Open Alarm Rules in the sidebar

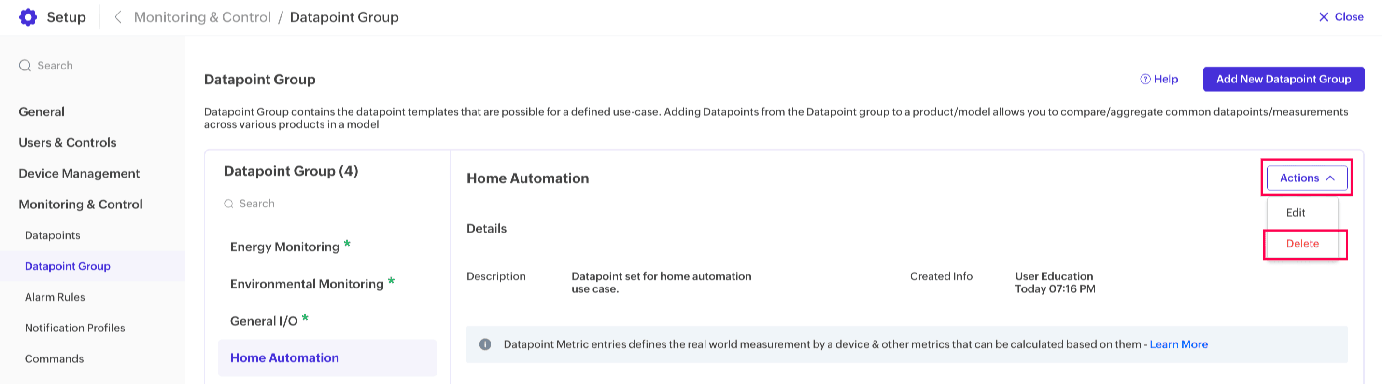click(x=55, y=297)
